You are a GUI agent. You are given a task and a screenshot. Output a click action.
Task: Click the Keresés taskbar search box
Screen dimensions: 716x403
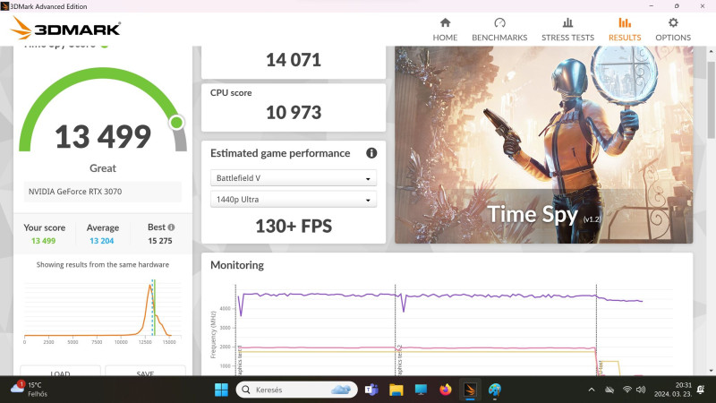[x=296, y=390]
